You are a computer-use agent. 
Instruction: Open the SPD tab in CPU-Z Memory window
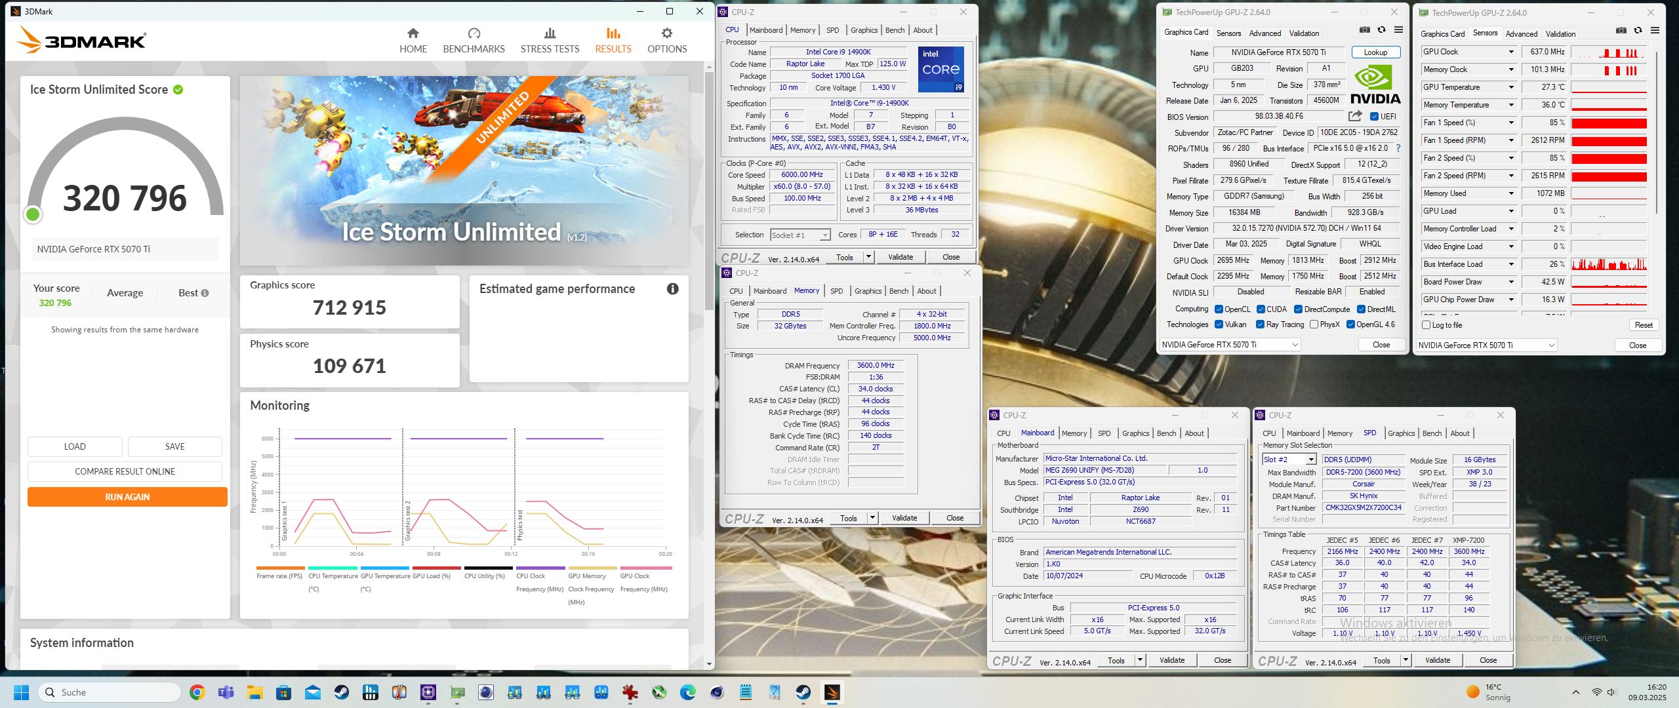[836, 291]
